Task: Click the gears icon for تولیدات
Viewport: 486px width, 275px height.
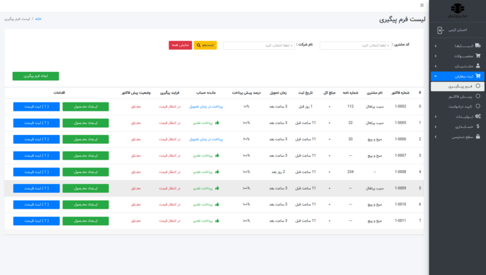Action: (478, 116)
